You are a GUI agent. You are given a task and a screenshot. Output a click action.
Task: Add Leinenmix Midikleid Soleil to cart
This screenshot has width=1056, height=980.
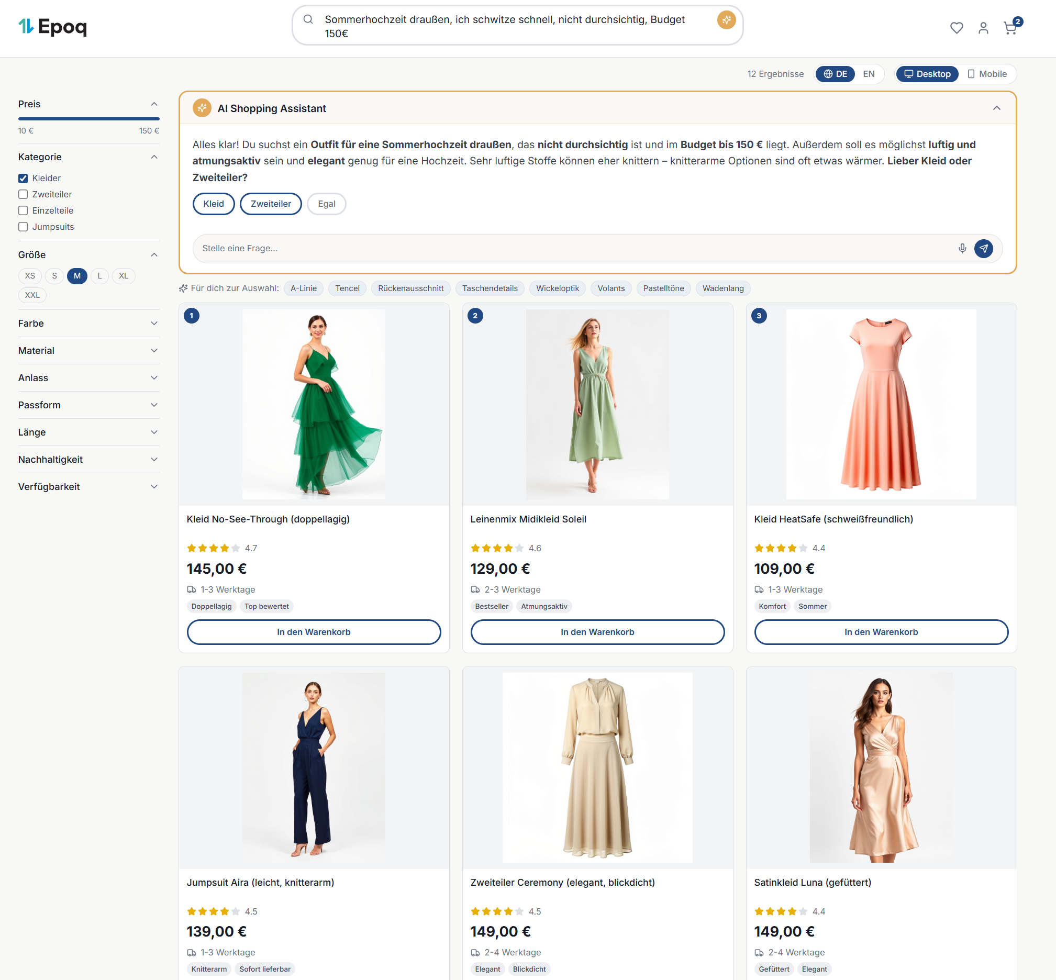click(598, 632)
